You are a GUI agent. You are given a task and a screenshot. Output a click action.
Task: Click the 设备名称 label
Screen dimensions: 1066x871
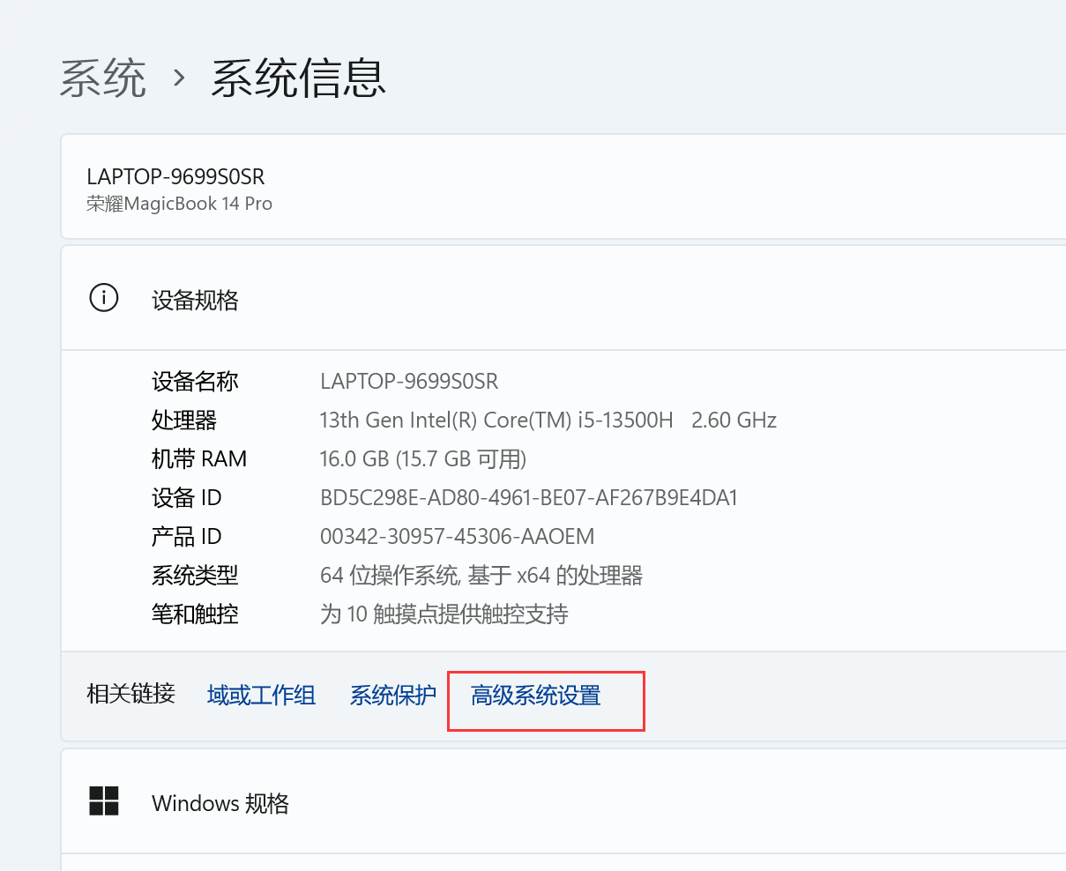pyautogui.click(x=195, y=382)
